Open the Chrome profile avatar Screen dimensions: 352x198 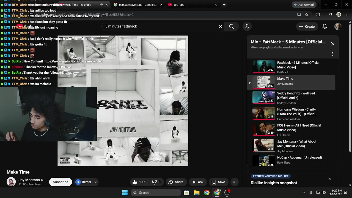tap(339, 15)
